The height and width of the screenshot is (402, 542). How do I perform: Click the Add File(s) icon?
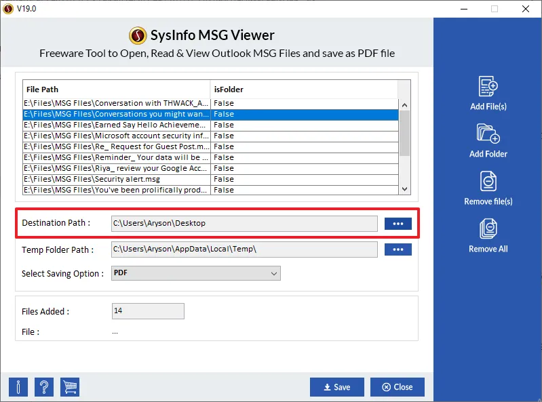488,87
